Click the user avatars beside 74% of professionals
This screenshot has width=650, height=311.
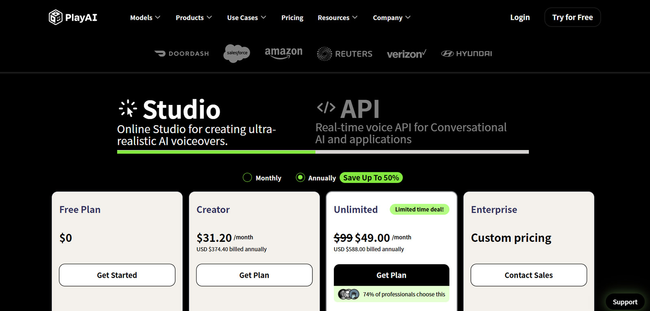coord(349,294)
